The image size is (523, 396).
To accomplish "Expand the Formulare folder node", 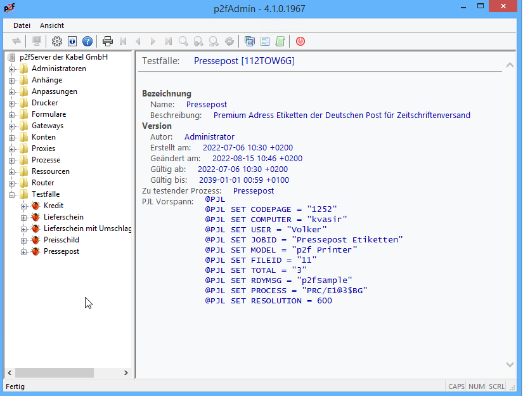I will 11,115.
